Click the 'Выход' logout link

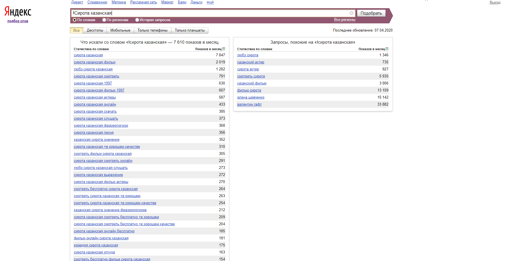tap(495, 3)
